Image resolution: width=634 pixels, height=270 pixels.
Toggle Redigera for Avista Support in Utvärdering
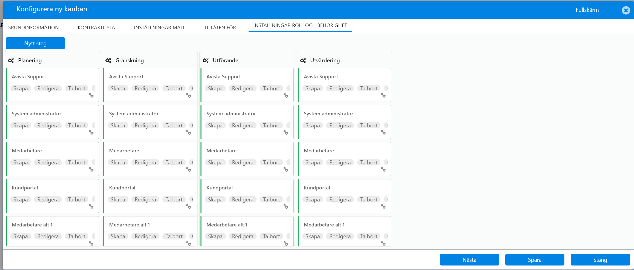click(340, 88)
